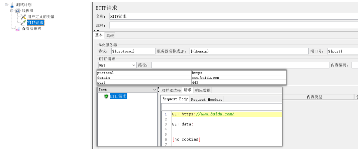Click the 协议 field with ${protocol}
The width and height of the screenshot is (358, 150).
point(133,51)
